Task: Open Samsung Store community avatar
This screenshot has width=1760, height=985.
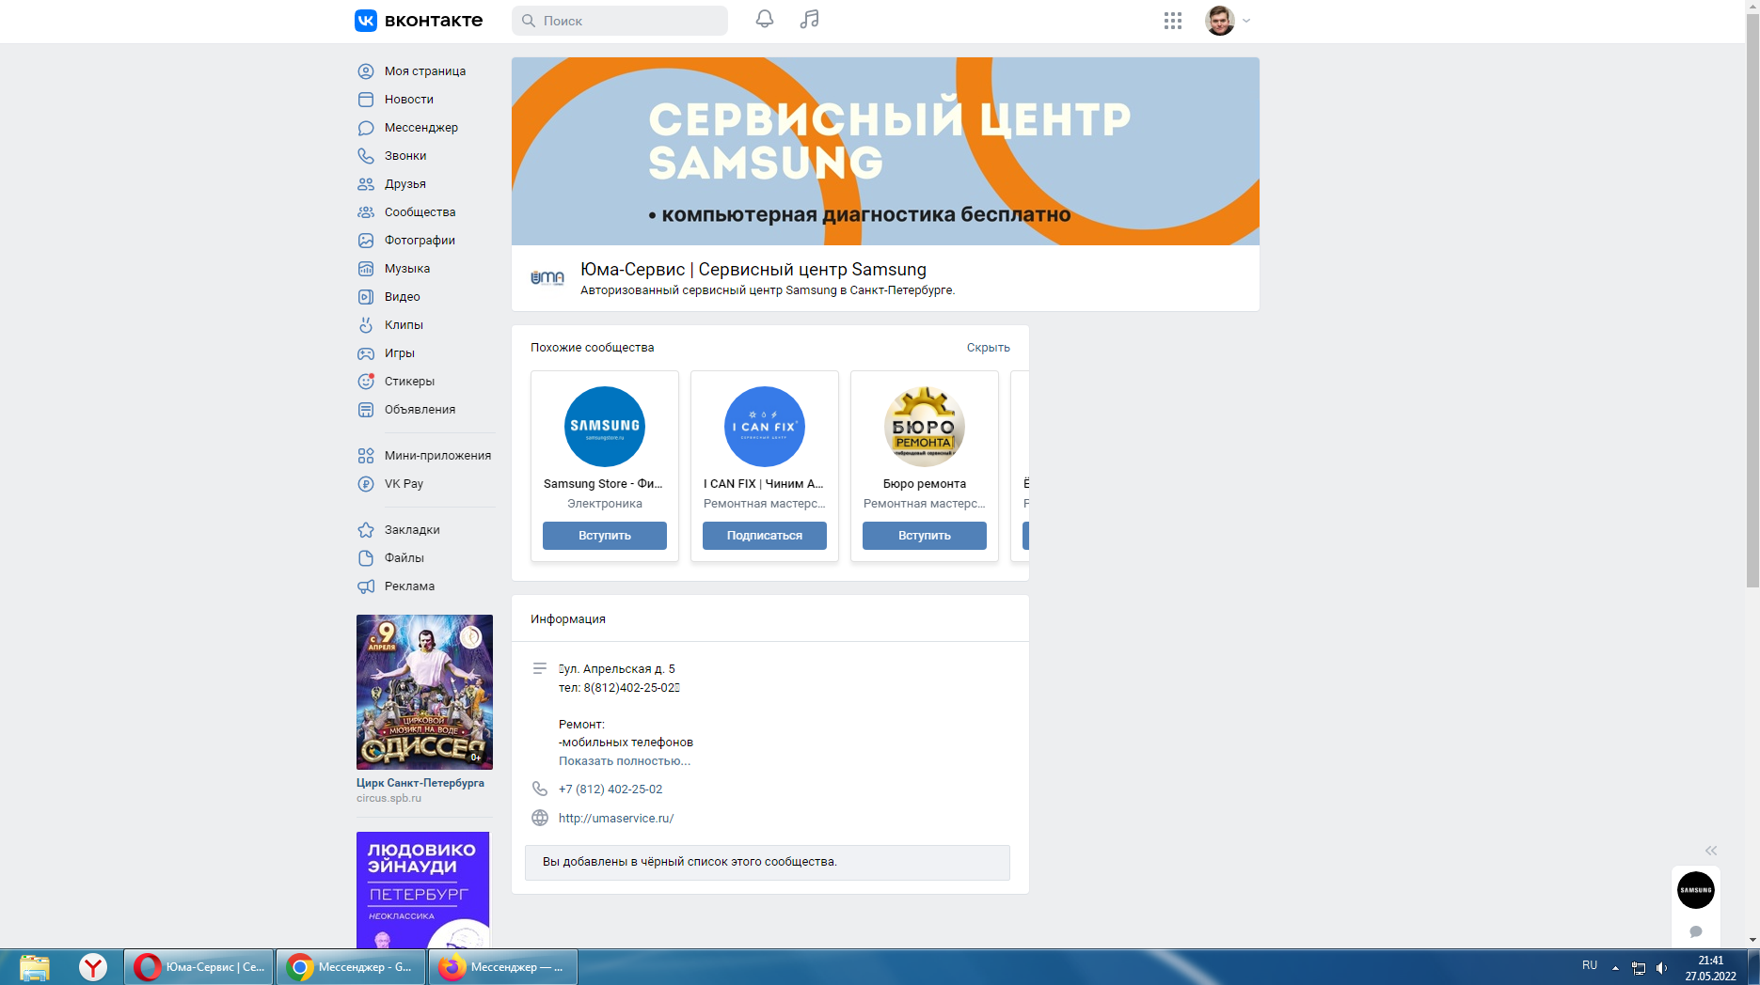Action: pyautogui.click(x=605, y=427)
